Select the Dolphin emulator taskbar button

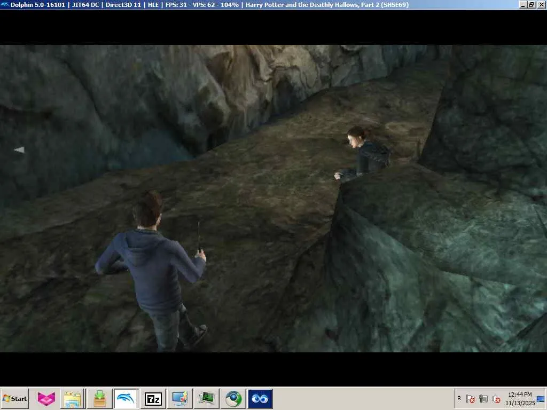pos(126,398)
